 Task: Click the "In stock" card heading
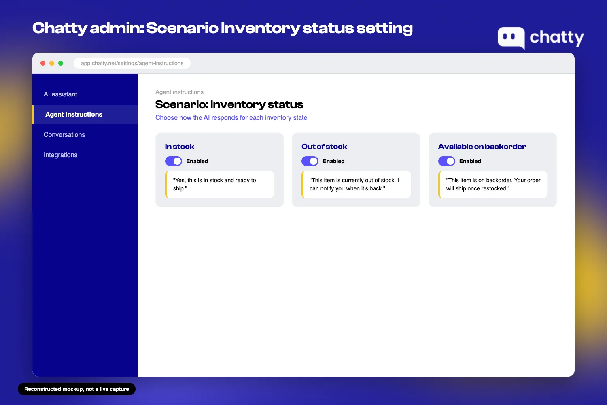pyautogui.click(x=180, y=147)
